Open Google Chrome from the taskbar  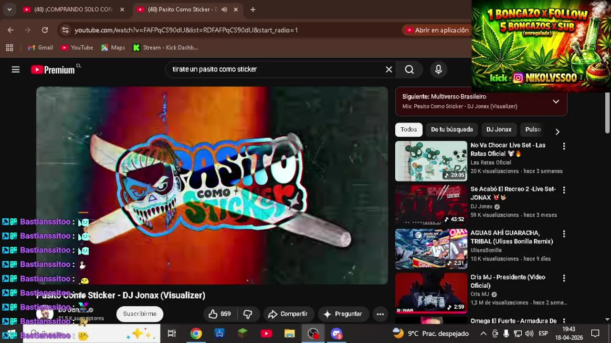(x=196, y=333)
